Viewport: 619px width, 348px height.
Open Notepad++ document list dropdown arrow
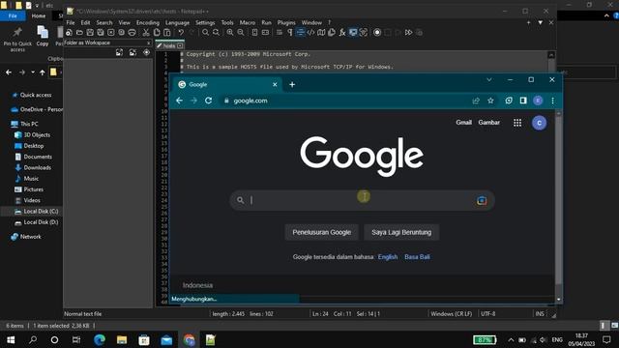tap(540, 23)
